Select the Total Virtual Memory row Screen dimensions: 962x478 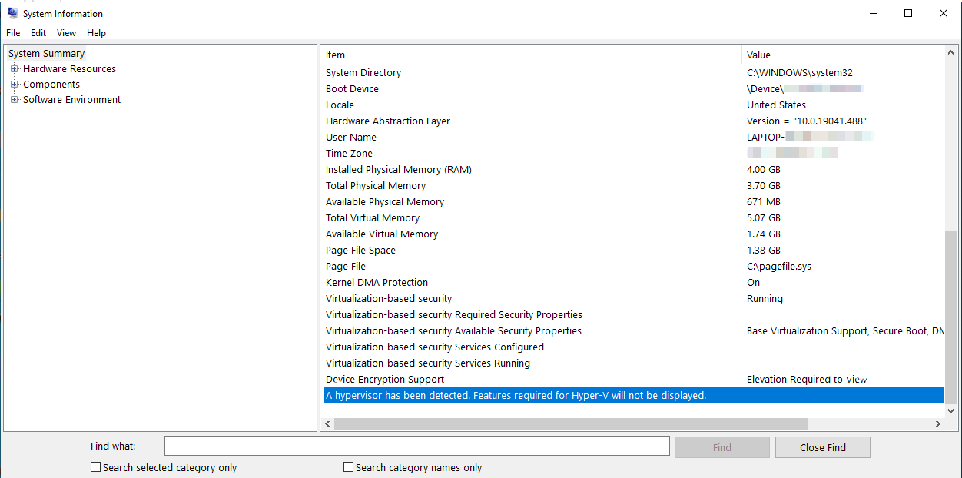(x=632, y=218)
